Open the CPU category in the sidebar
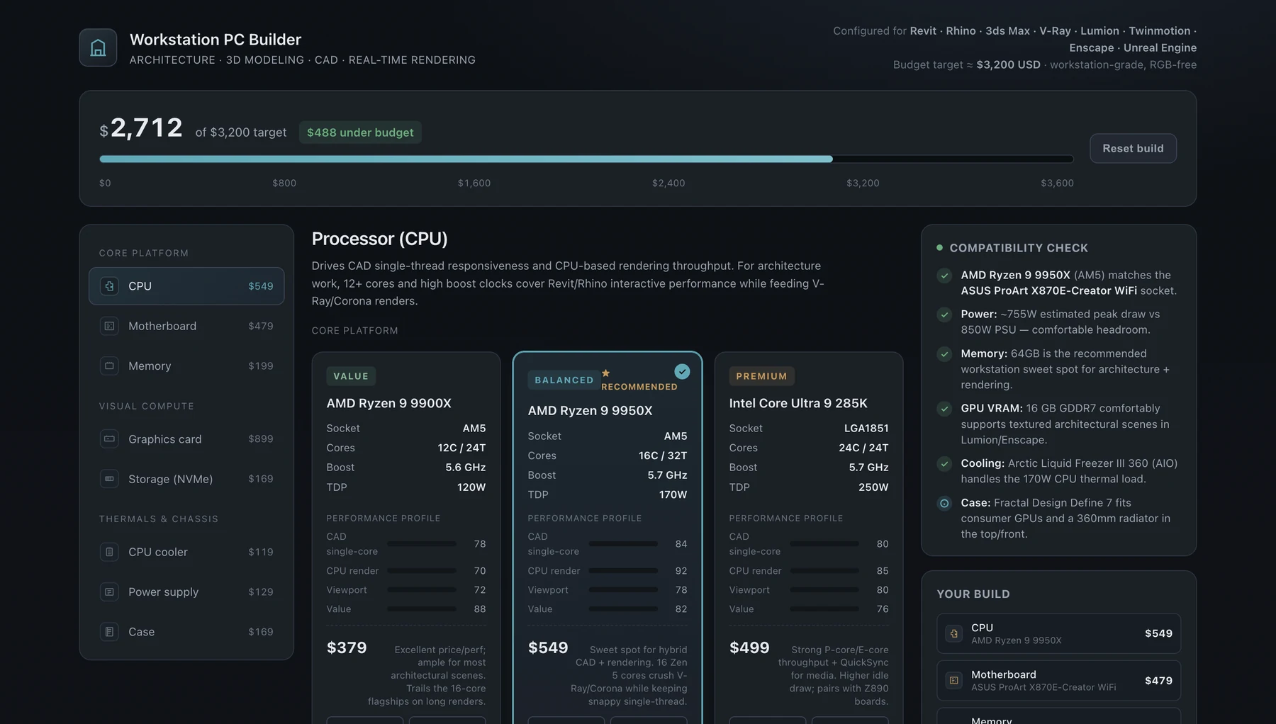Viewport: 1276px width, 724px height. (186, 286)
